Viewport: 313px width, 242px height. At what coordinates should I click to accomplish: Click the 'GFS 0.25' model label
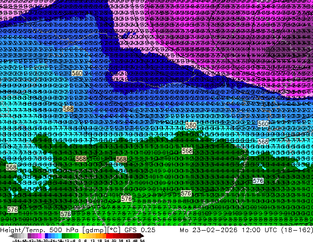(x=140, y=230)
